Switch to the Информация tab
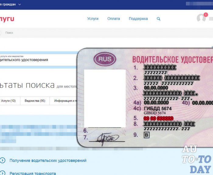Screen dimensions: 213x175 [64, 101]
